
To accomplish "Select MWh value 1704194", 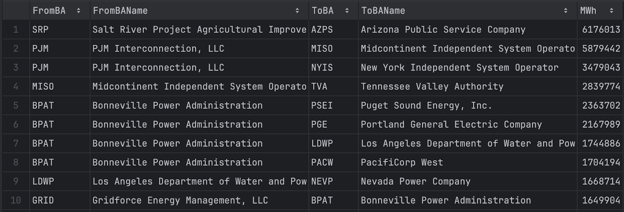I will (x=601, y=163).
